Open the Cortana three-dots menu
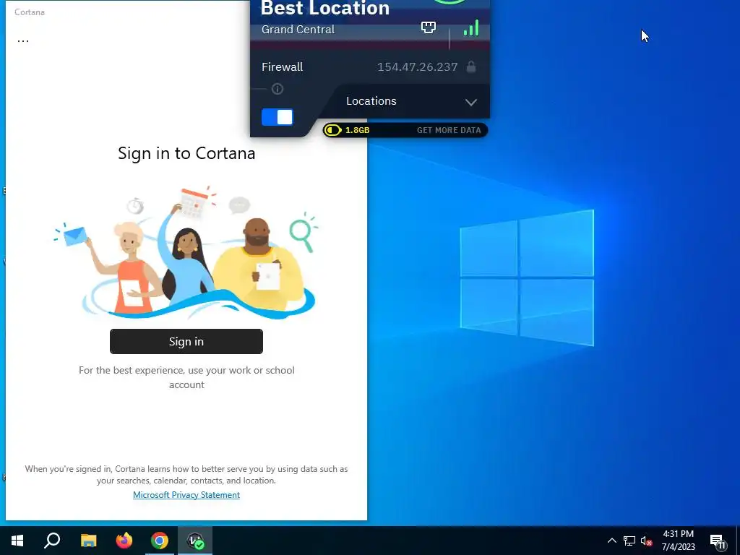 (x=23, y=40)
